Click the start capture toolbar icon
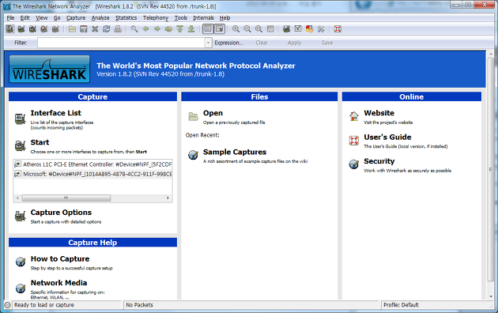The height and width of the screenshot is (313, 498). pyautogui.click(x=32, y=29)
